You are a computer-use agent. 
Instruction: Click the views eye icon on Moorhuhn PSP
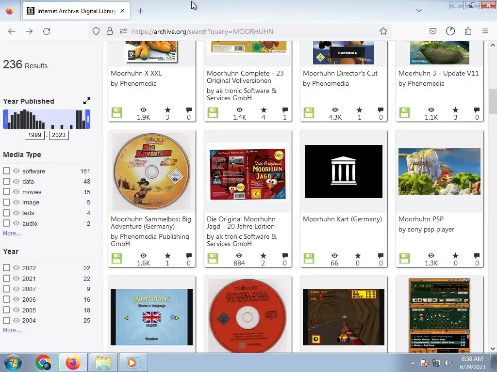click(x=431, y=256)
